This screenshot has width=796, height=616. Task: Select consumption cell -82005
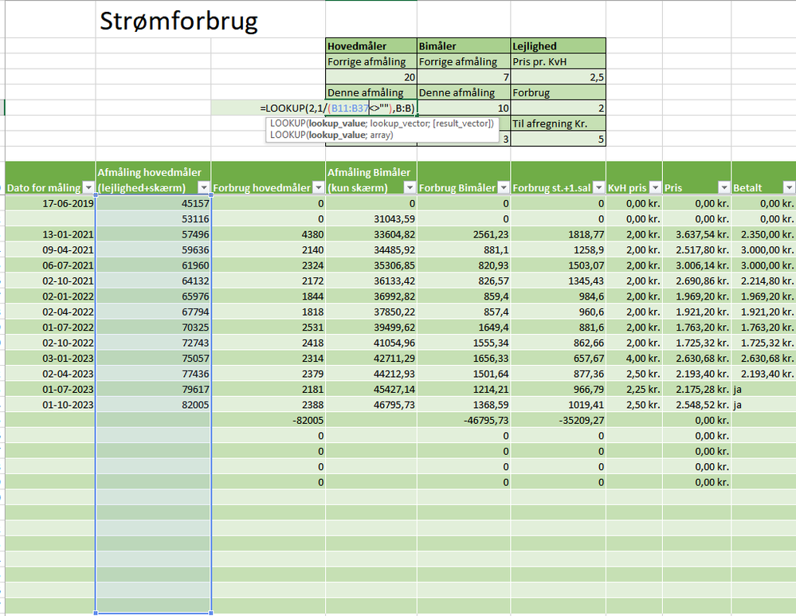click(268, 420)
